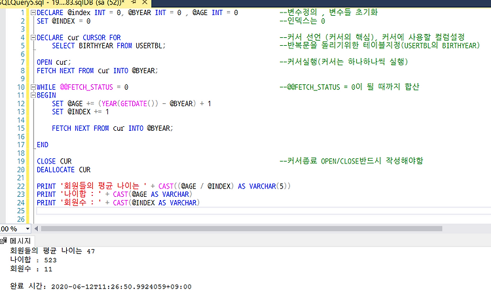Collapse the BEGIN block on line 11

(33, 95)
